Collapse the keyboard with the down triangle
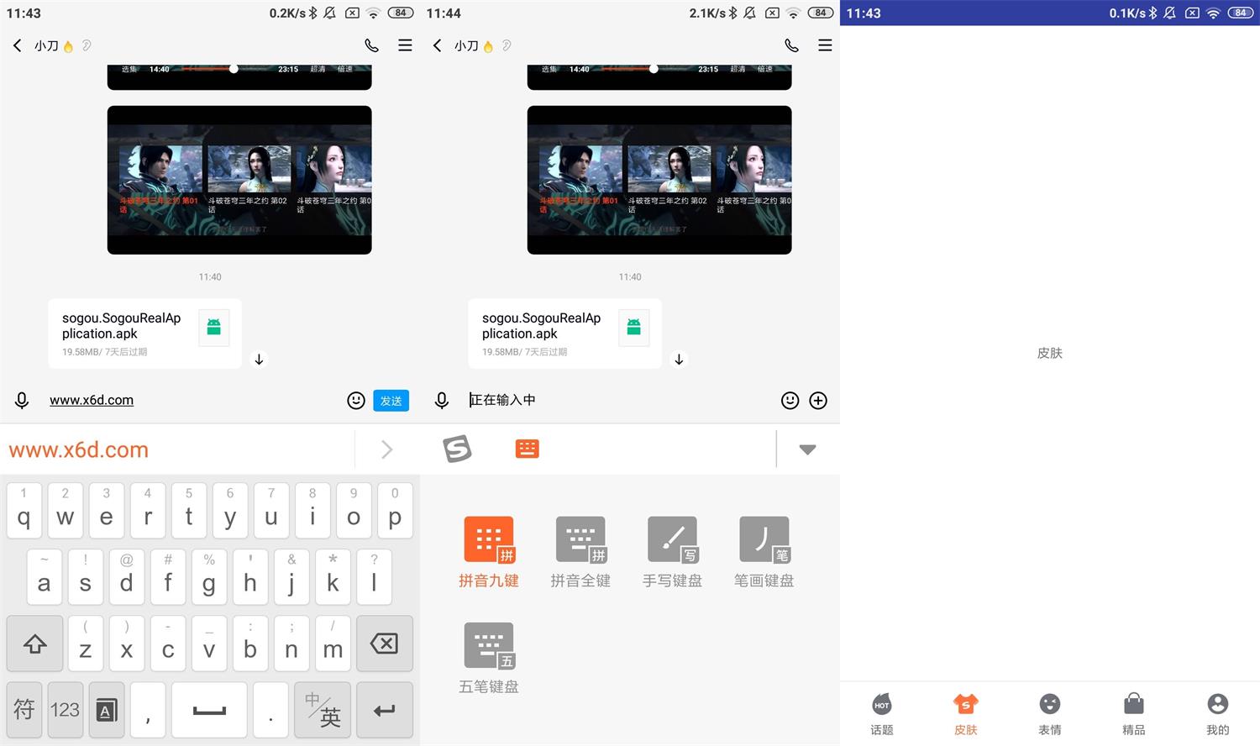The image size is (1260, 746). 807,449
